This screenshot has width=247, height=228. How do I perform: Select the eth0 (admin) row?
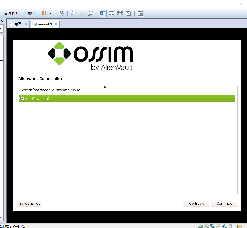[x=127, y=98]
